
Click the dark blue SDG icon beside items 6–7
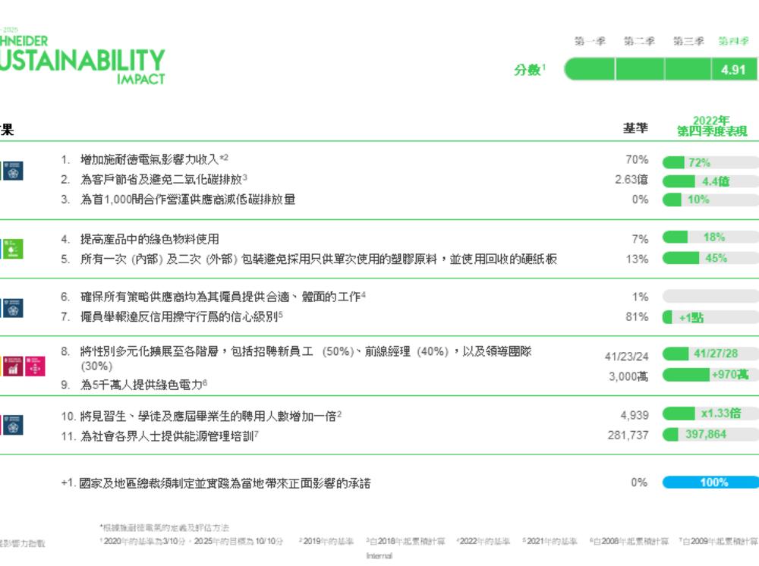[x=13, y=308]
